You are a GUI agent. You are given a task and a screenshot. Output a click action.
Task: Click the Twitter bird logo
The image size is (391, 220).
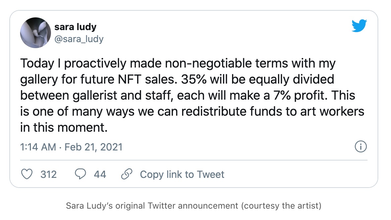coord(359,26)
